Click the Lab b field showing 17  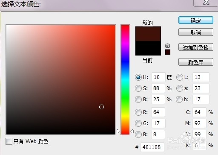pyautogui.click(x=201, y=99)
